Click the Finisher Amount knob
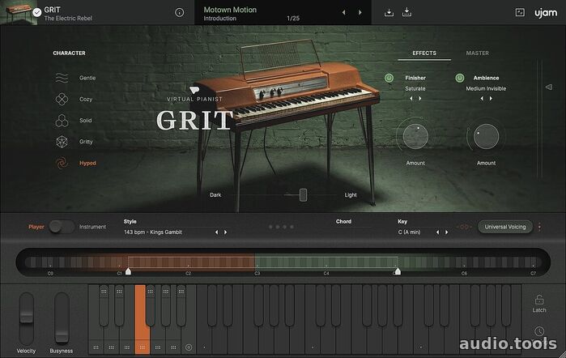The image size is (566, 358). (x=415, y=137)
